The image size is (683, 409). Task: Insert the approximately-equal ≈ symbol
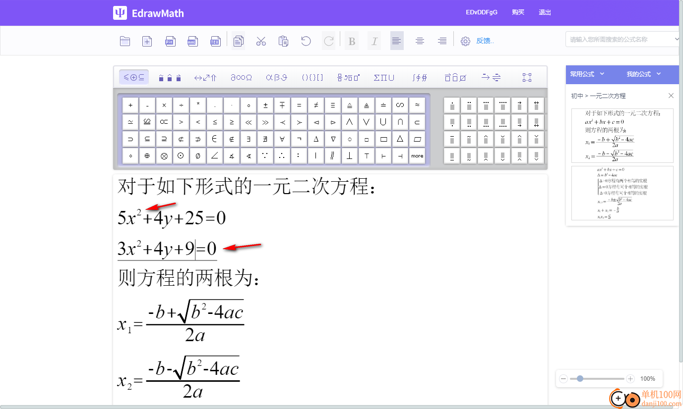coord(417,105)
